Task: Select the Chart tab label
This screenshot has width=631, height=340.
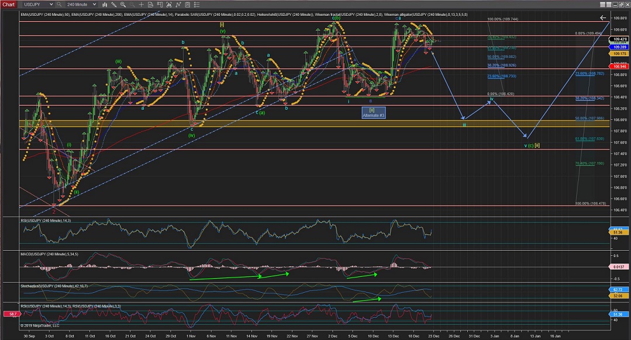Action: (x=8, y=5)
